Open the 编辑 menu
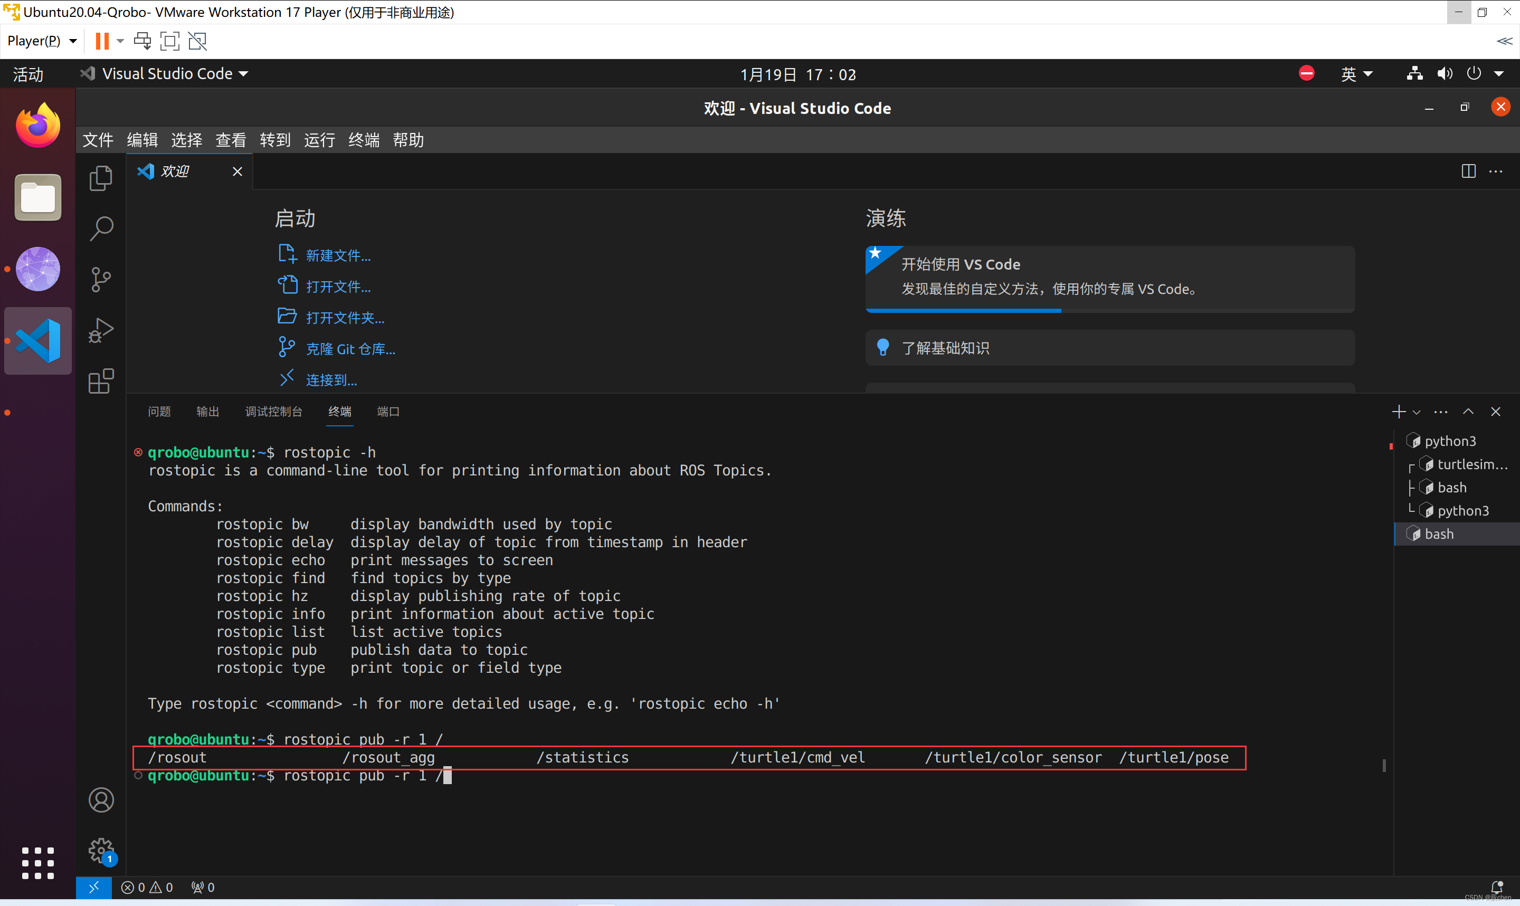The width and height of the screenshot is (1520, 906). coord(142,140)
